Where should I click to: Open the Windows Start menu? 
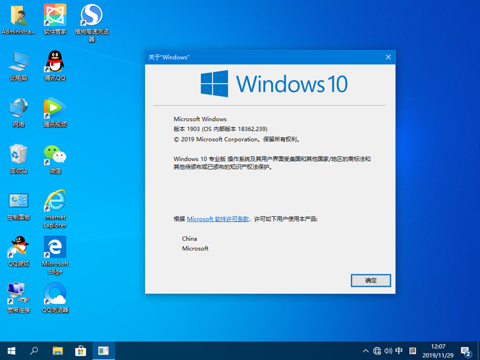click(x=11, y=350)
